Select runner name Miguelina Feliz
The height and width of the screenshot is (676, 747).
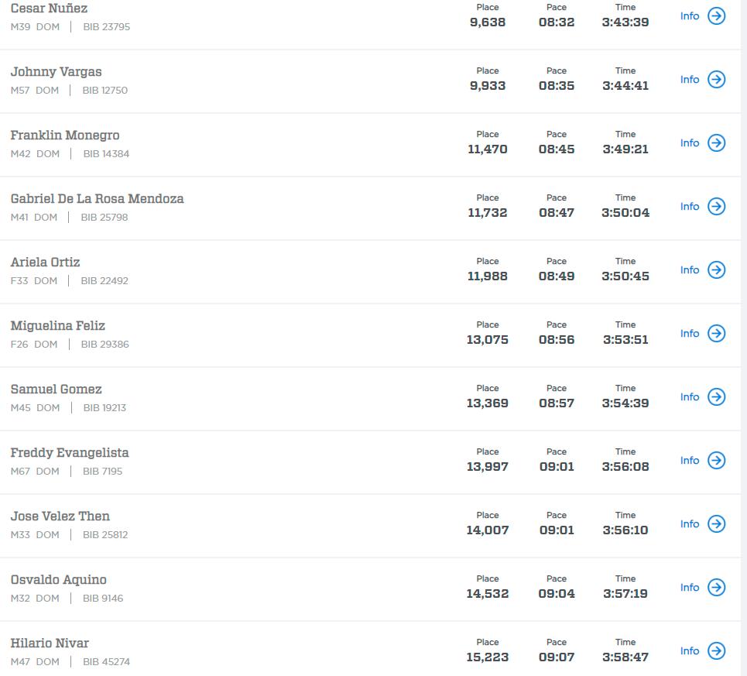57,326
